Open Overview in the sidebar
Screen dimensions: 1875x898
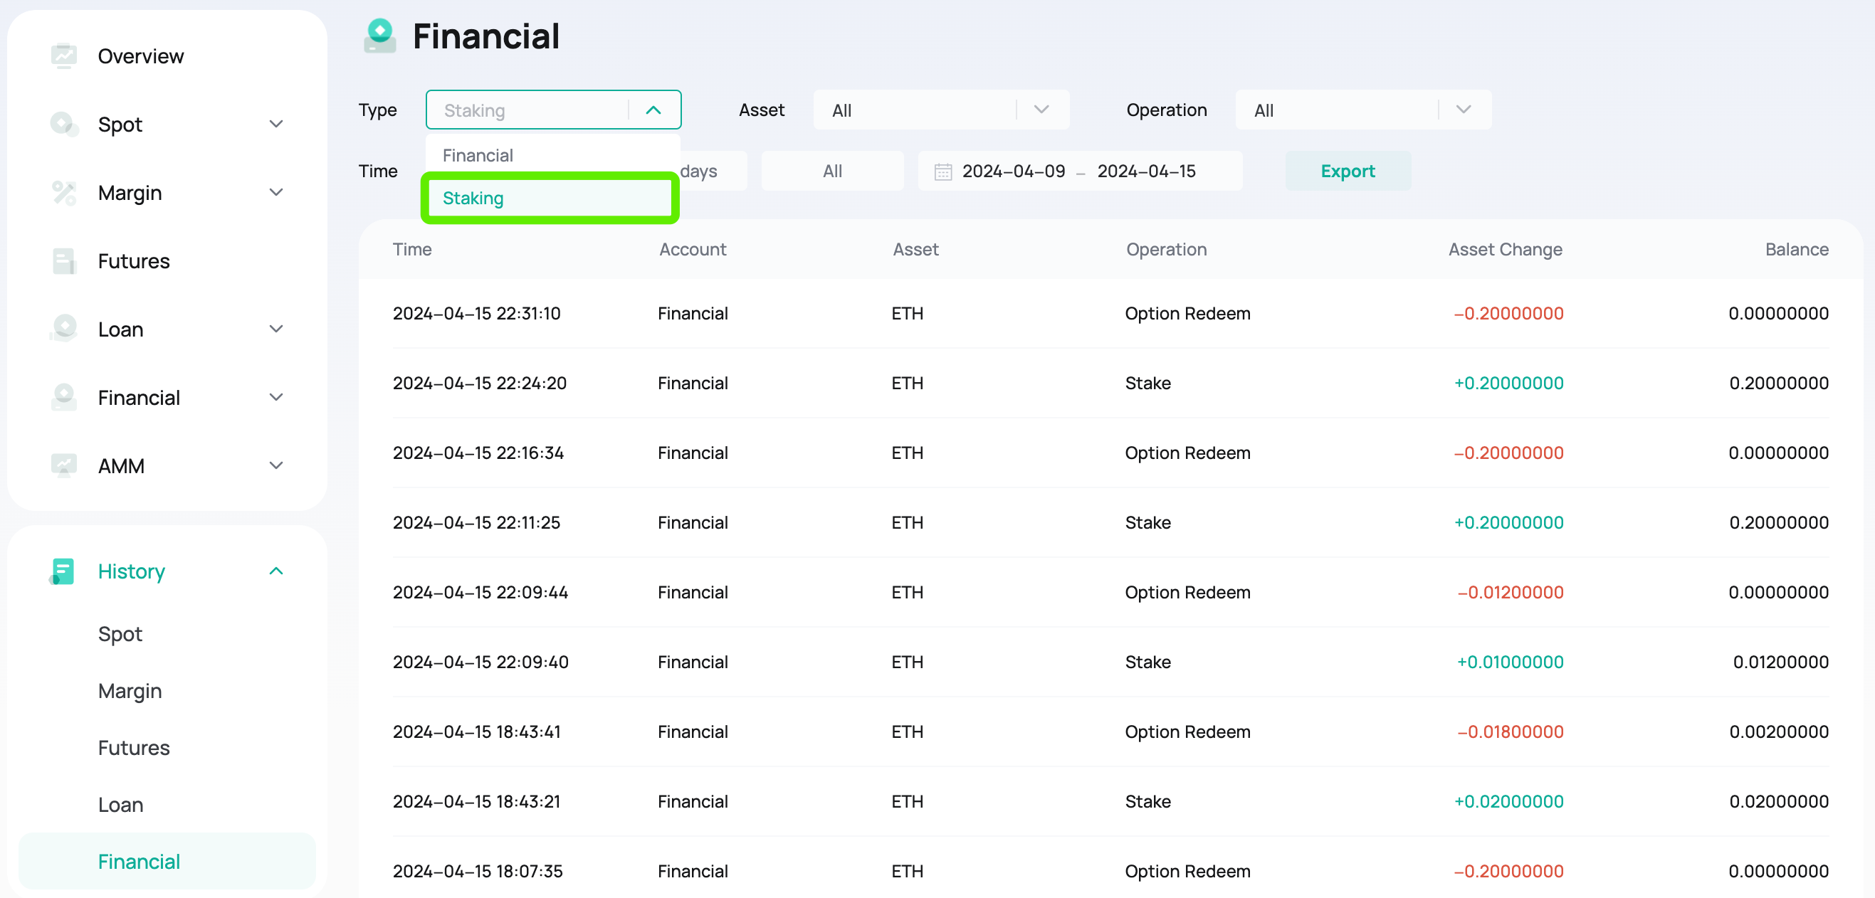pyautogui.click(x=140, y=56)
